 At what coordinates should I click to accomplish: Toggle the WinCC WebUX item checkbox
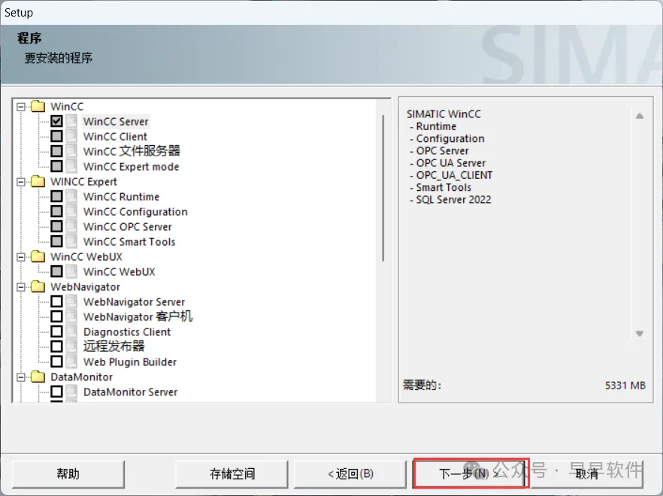(56, 271)
